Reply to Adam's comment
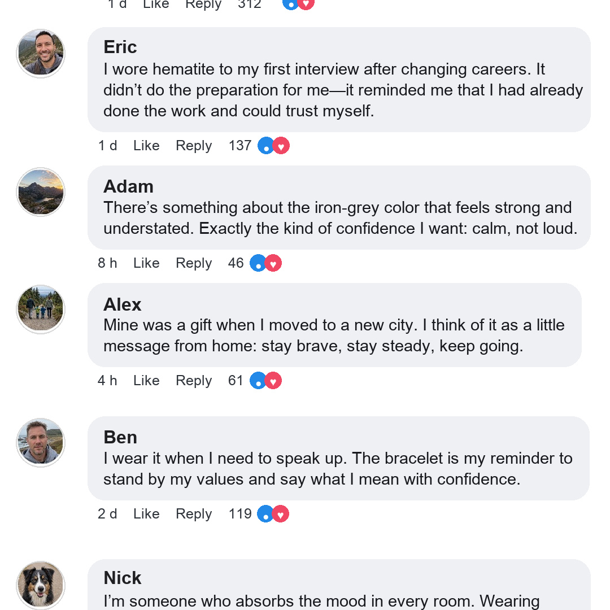Viewport: 610px width, 610px height. click(x=194, y=263)
